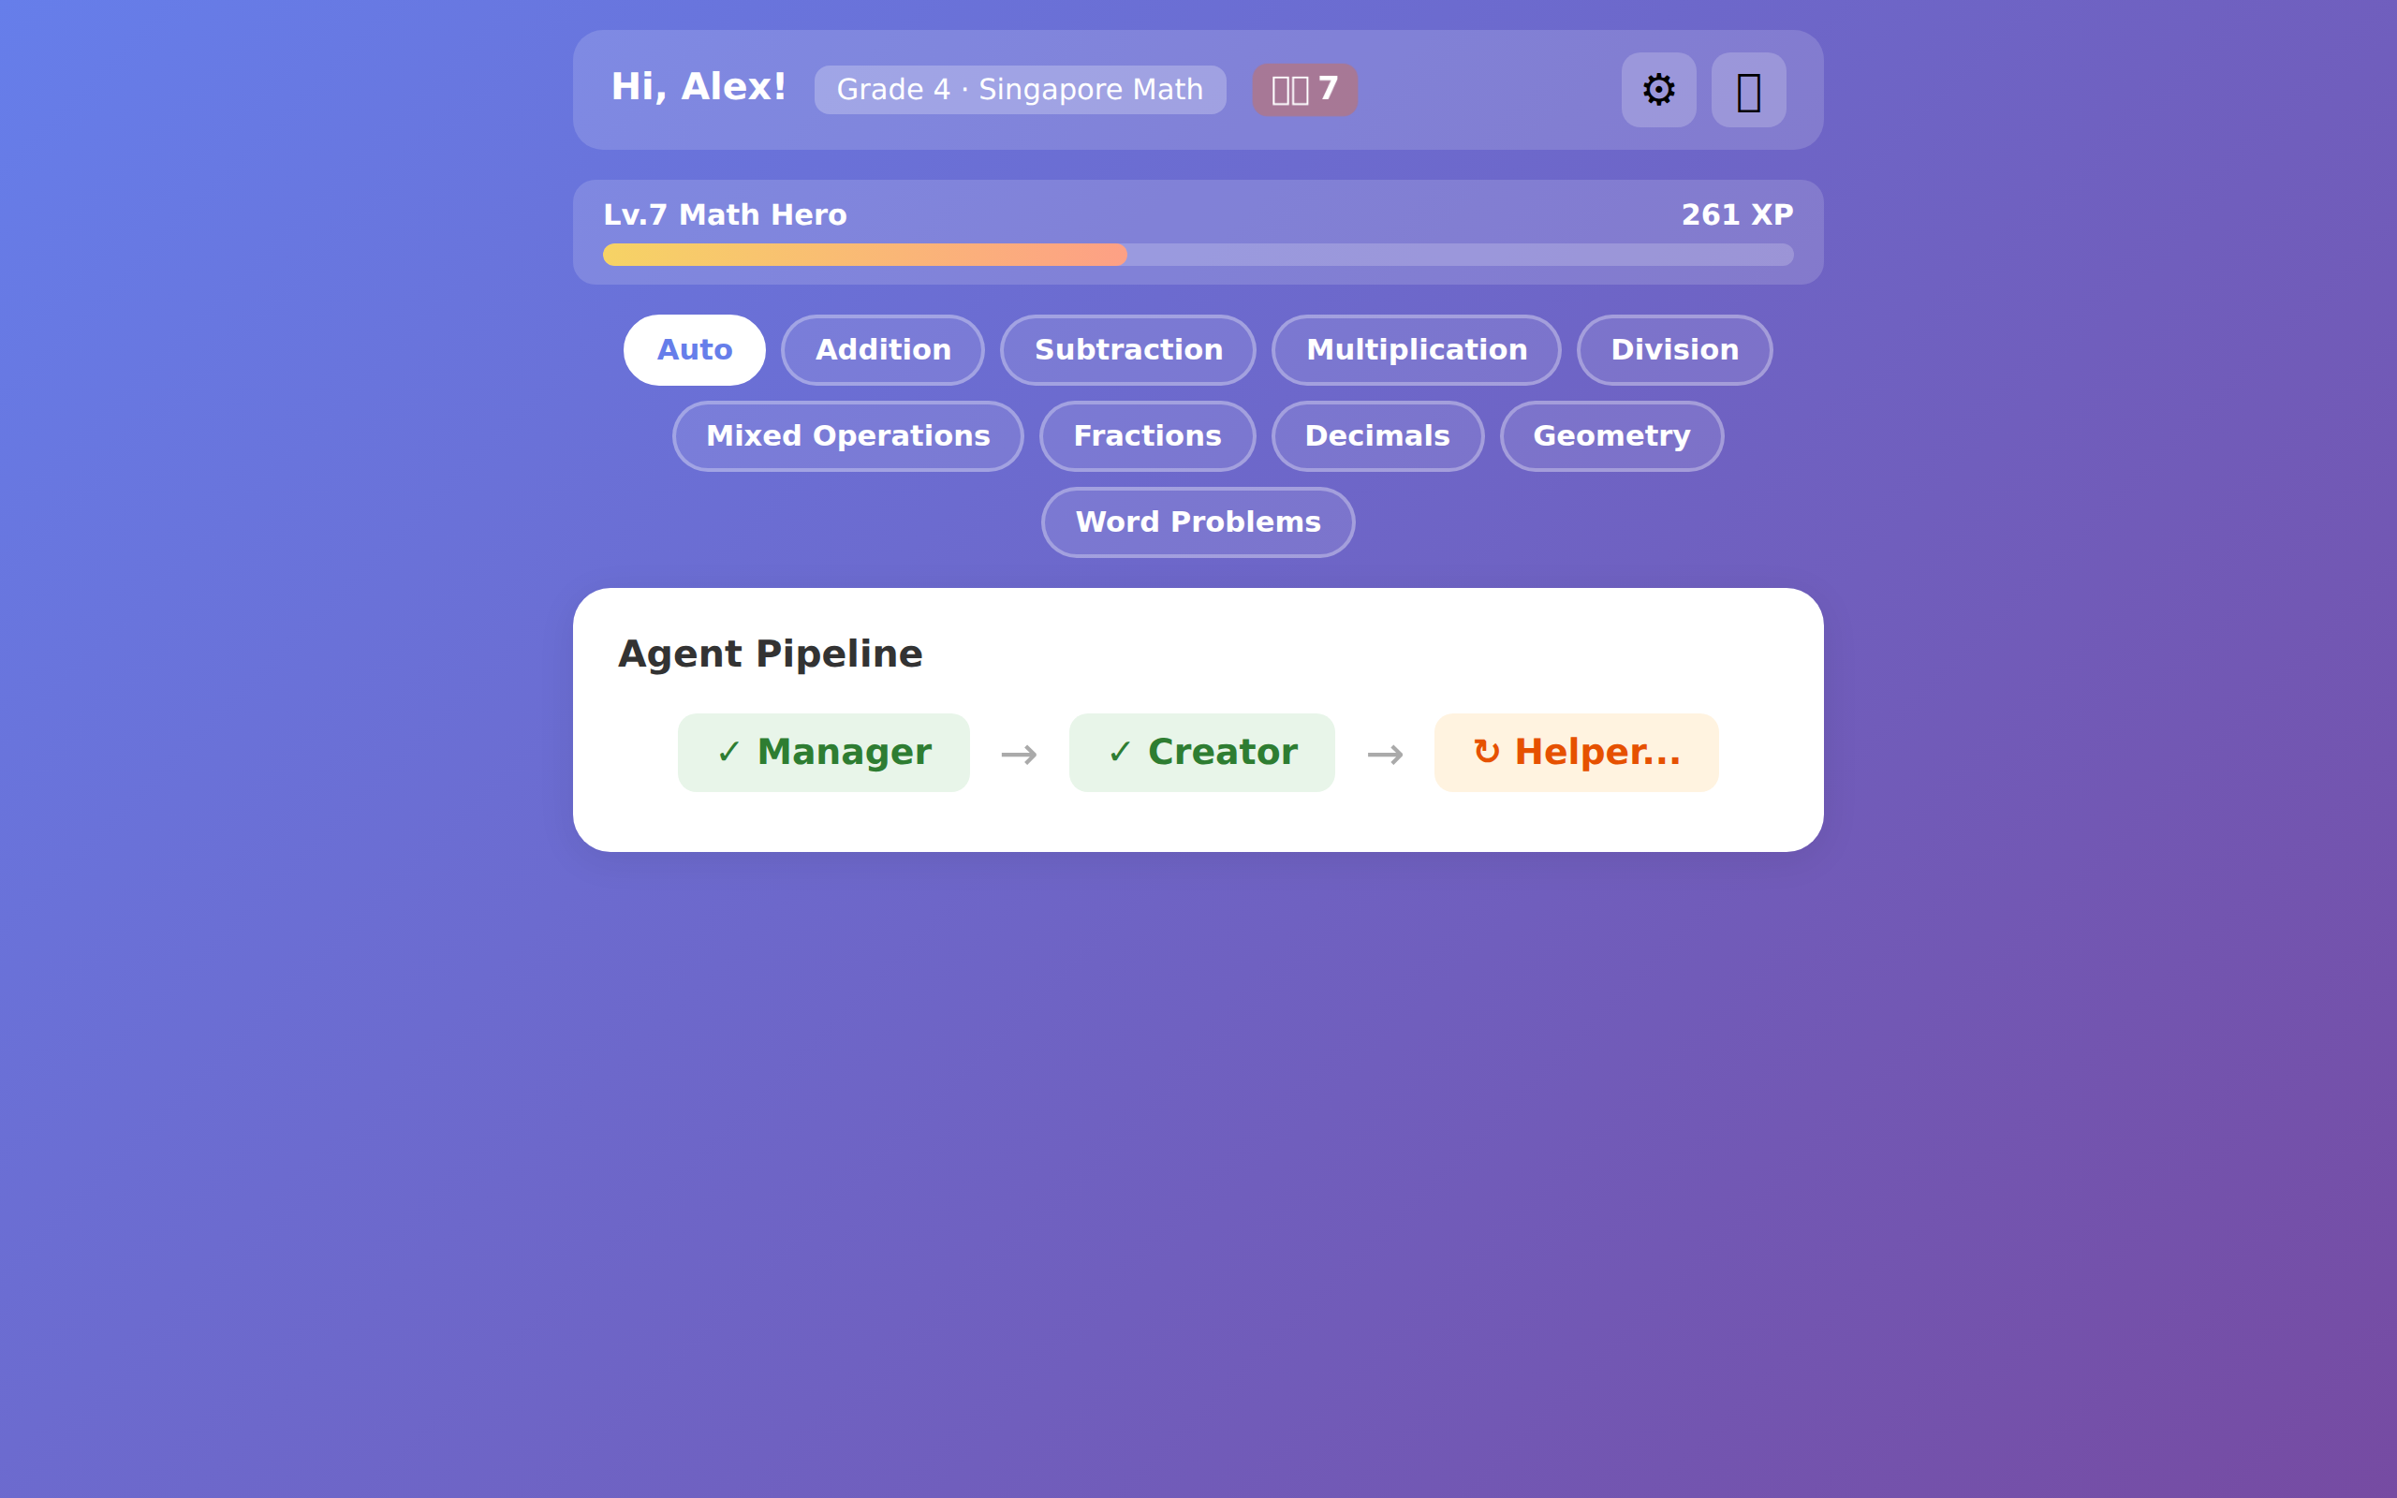Switch to the Subtraction tab
The width and height of the screenshot is (2397, 1498).
[1128, 350]
